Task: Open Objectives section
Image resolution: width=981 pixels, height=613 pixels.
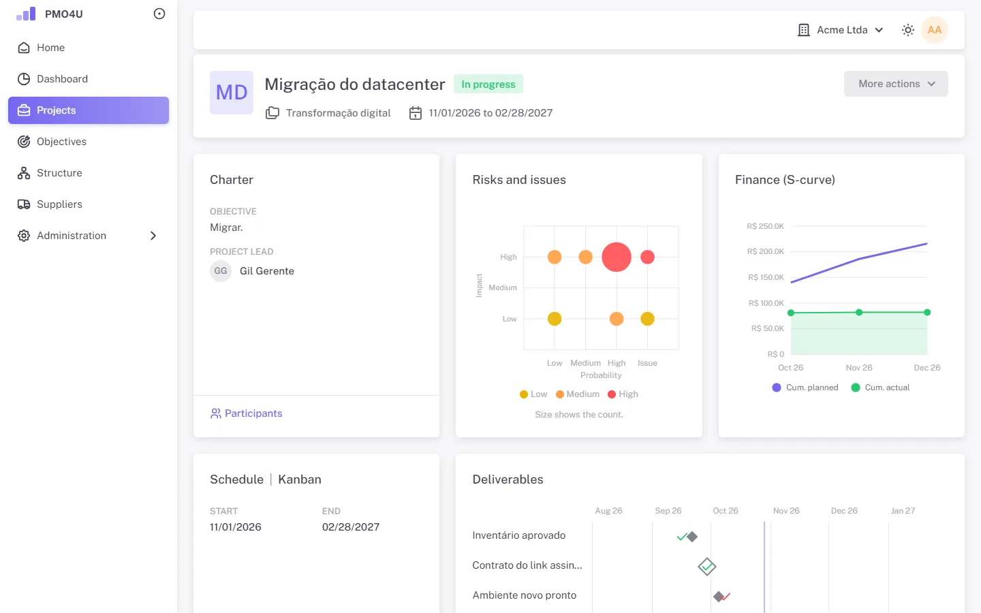Action: point(89,142)
